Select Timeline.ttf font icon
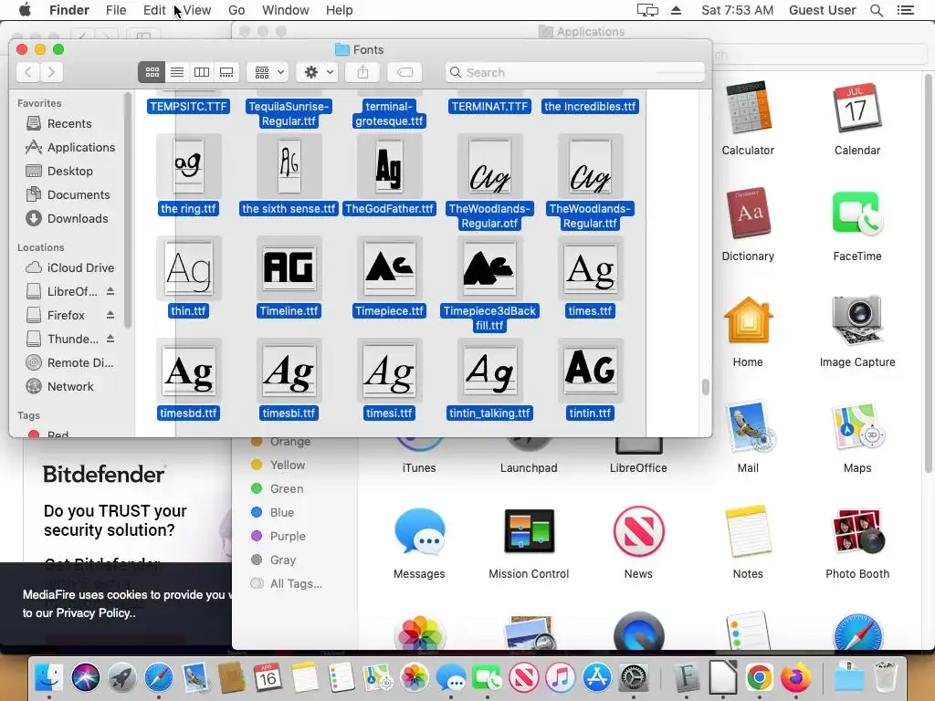This screenshot has height=701, width=935. (289, 269)
